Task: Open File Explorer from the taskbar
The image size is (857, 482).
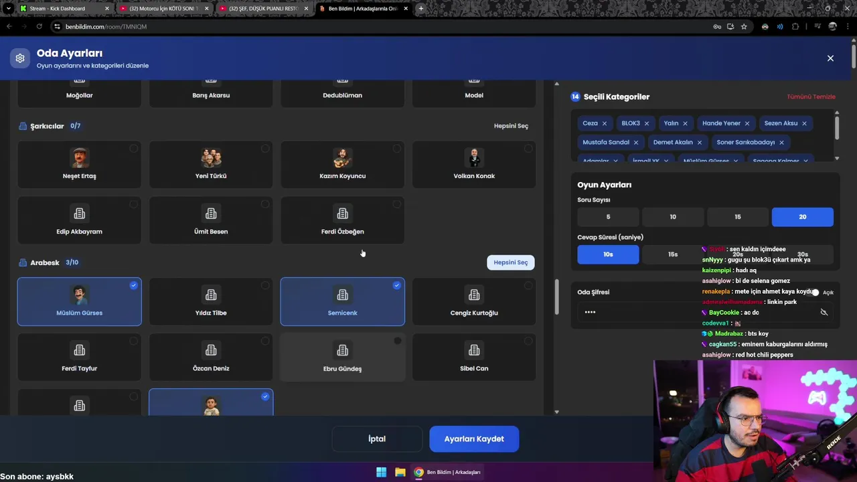Action: 400,472
